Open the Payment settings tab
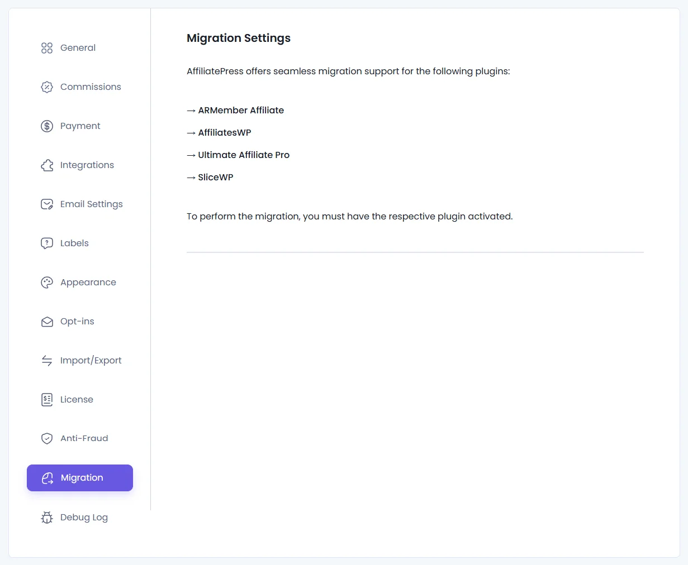This screenshot has height=565, width=688. pyautogui.click(x=80, y=126)
